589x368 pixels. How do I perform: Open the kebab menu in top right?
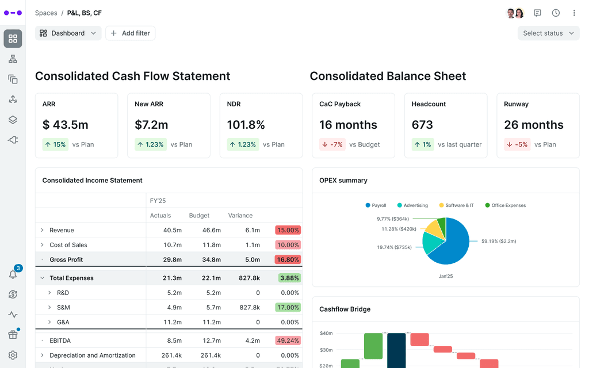point(574,13)
